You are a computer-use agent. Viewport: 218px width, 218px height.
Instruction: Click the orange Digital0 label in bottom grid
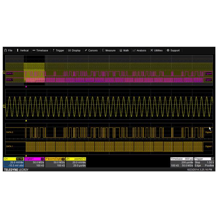click(209, 132)
